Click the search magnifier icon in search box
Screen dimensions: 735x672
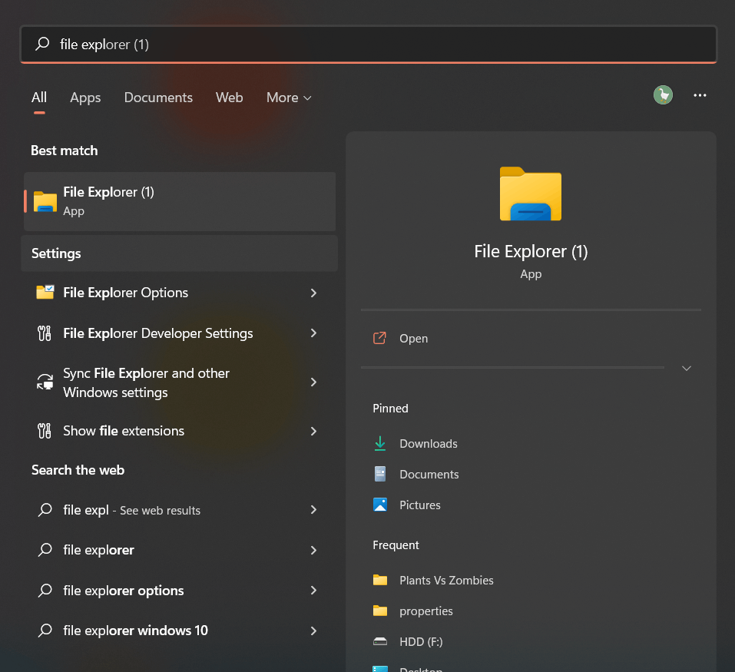tap(42, 44)
